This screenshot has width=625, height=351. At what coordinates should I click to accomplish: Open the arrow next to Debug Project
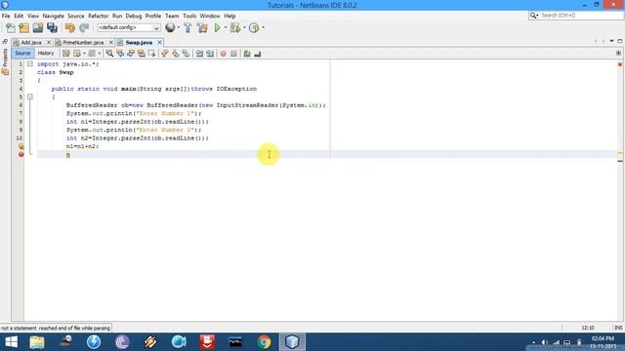pos(244,28)
